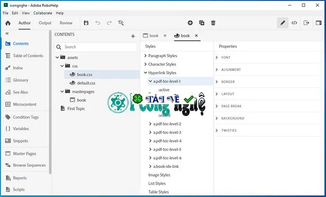Toggle the right panel icon

point(318,23)
